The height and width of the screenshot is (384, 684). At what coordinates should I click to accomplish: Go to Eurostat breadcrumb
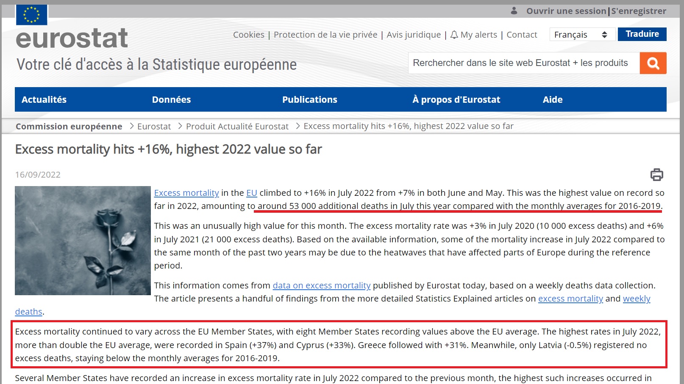[154, 126]
